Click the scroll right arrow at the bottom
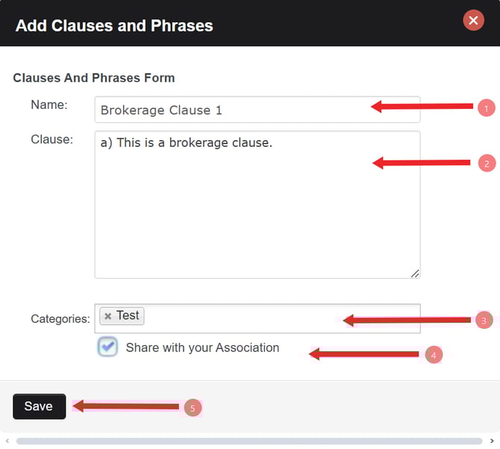The image size is (500, 449). pos(492,442)
